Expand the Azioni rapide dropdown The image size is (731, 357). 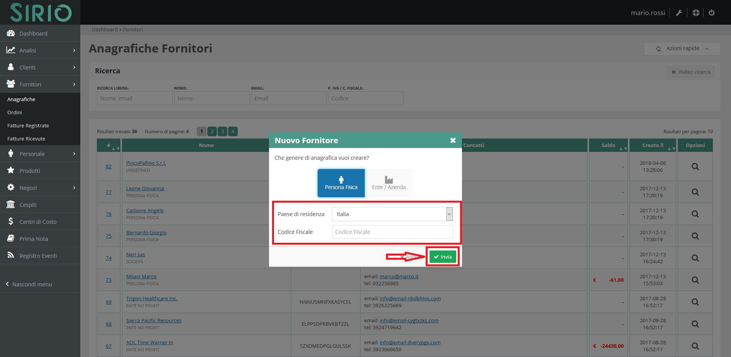682,49
